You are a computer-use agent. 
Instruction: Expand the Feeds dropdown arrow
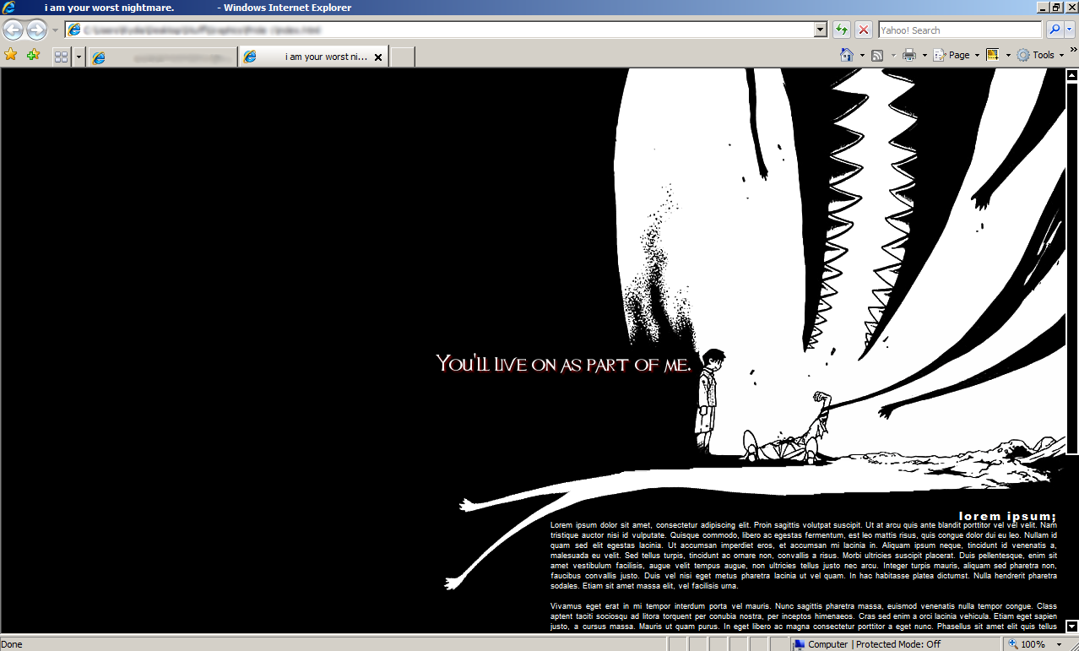[893, 56]
